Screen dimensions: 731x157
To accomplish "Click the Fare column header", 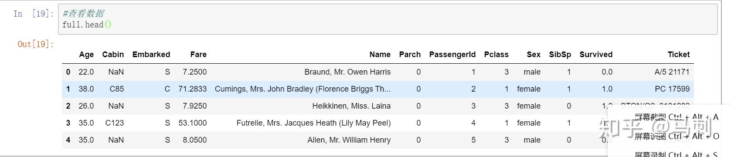I will [198, 55].
